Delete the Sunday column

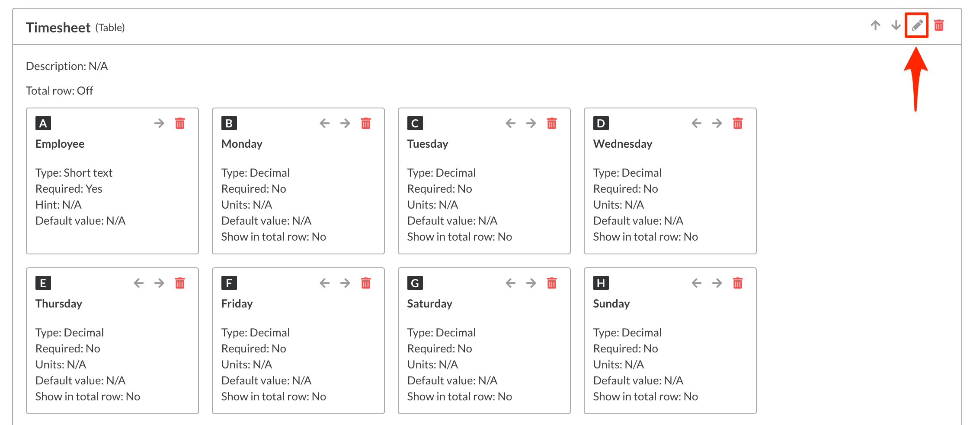738,283
